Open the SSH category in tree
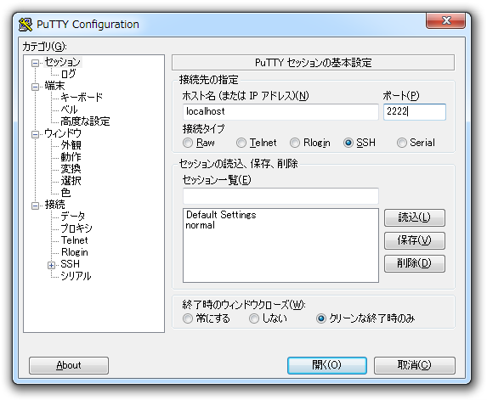Screen dimensions: 487x400 [71, 264]
